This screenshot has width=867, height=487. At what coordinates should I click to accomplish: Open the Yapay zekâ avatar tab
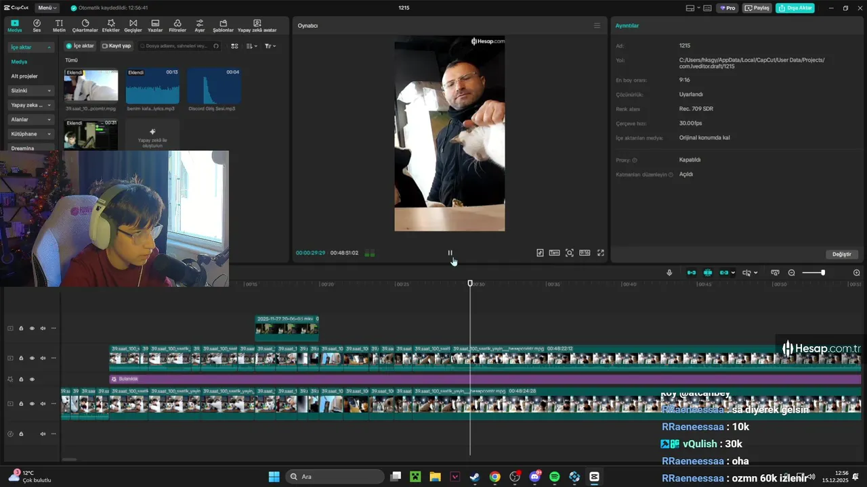coord(257,26)
